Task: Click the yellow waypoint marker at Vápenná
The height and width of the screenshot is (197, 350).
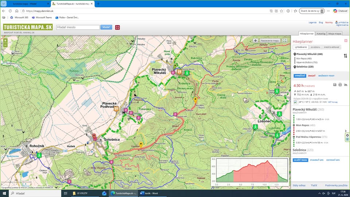Action: pyautogui.click(x=141, y=145)
